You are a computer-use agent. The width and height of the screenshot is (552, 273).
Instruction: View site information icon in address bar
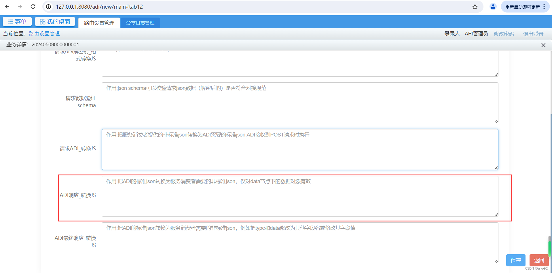[49, 7]
